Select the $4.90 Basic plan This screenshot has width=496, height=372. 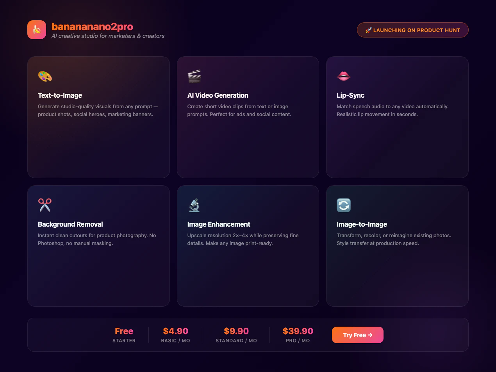[x=176, y=335]
